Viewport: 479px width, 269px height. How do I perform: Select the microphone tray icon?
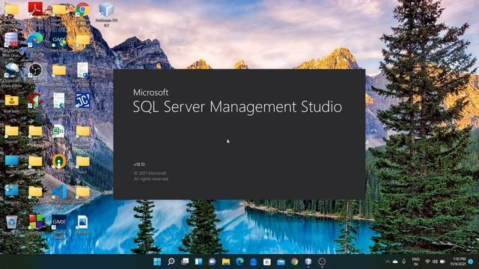pos(403,262)
